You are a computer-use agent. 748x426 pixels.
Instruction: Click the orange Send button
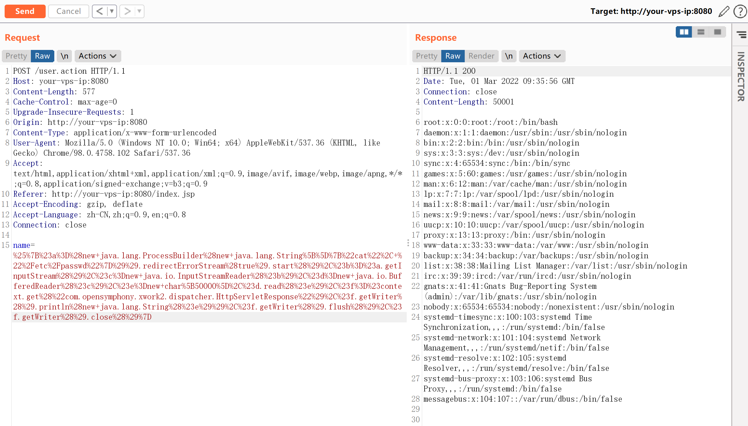[25, 11]
